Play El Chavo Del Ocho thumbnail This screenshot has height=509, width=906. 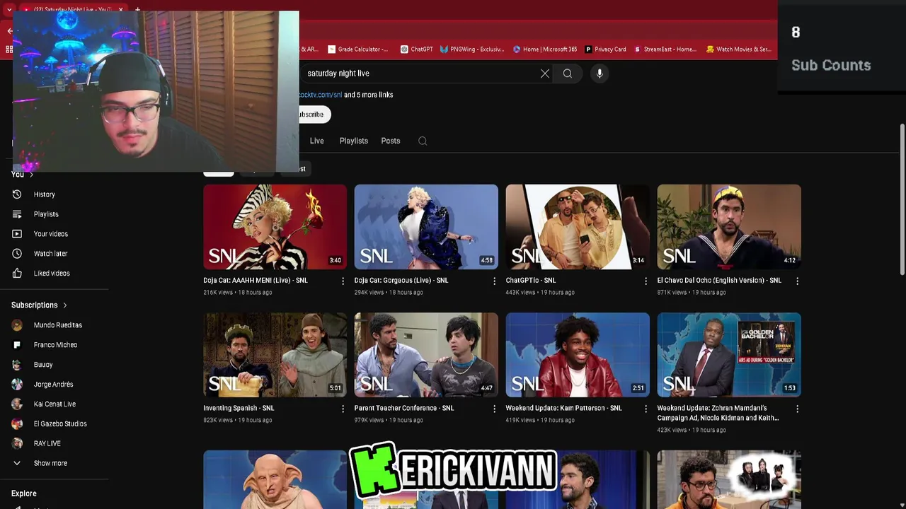coord(729,227)
